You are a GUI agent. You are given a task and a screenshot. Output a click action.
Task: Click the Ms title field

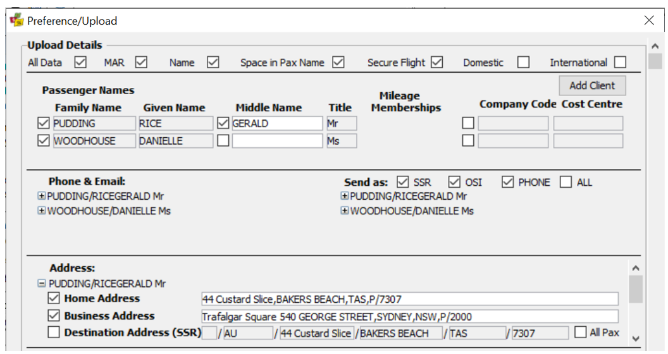click(x=342, y=141)
